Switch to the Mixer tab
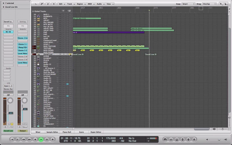Viewport: 232px width, 145px height. (x=38, y=132)
